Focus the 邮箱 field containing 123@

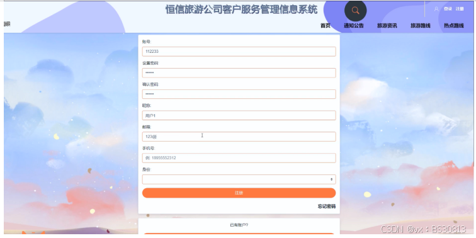click(x=239, y=137)
